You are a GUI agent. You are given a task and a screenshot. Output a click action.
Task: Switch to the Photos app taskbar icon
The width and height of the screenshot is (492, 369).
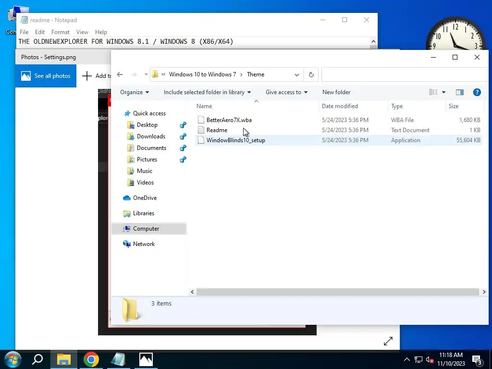tap(146, 359)
